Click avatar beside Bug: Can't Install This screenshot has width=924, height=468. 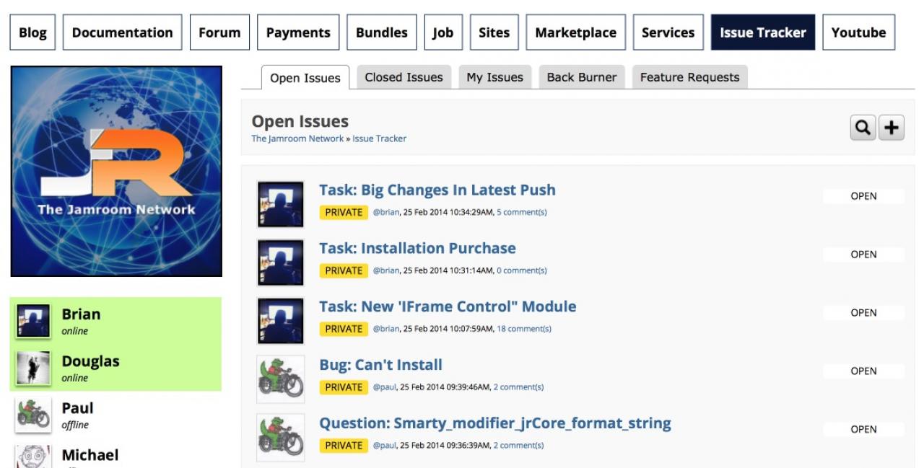pos(281,379)
